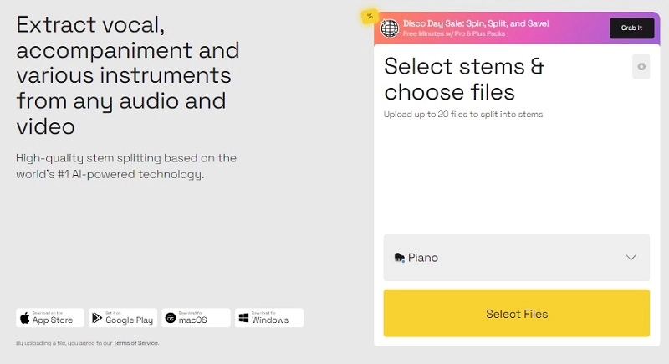Click the round OS icon on macOS badge
The height and width of the screenshot is (364, 669).
tap(171, 318)
